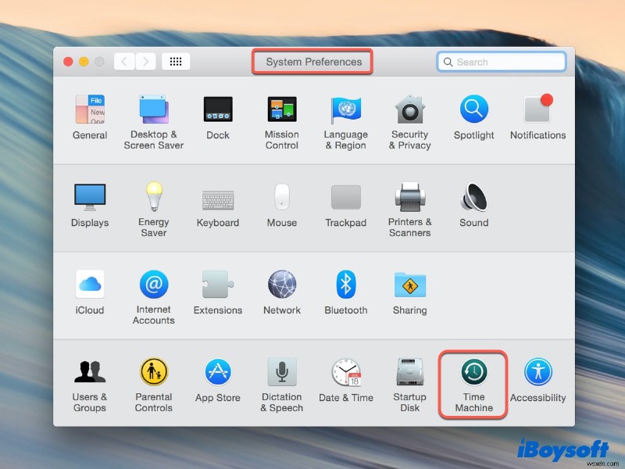625x469 pixels.
Task: Open Dictation & Speech settings
Action: point(281,381)
